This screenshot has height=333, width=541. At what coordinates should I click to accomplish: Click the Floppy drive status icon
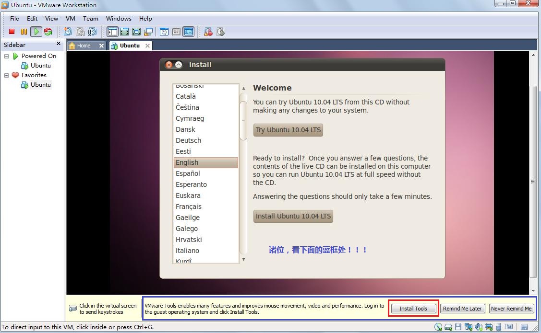(x=458, y=327)
